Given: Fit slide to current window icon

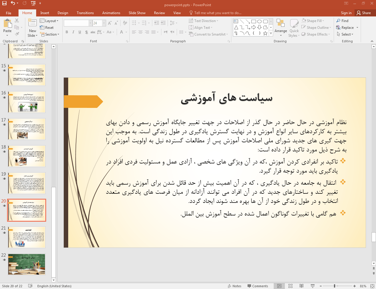Looking at the screenshot, I should click(x=372, y=286).
